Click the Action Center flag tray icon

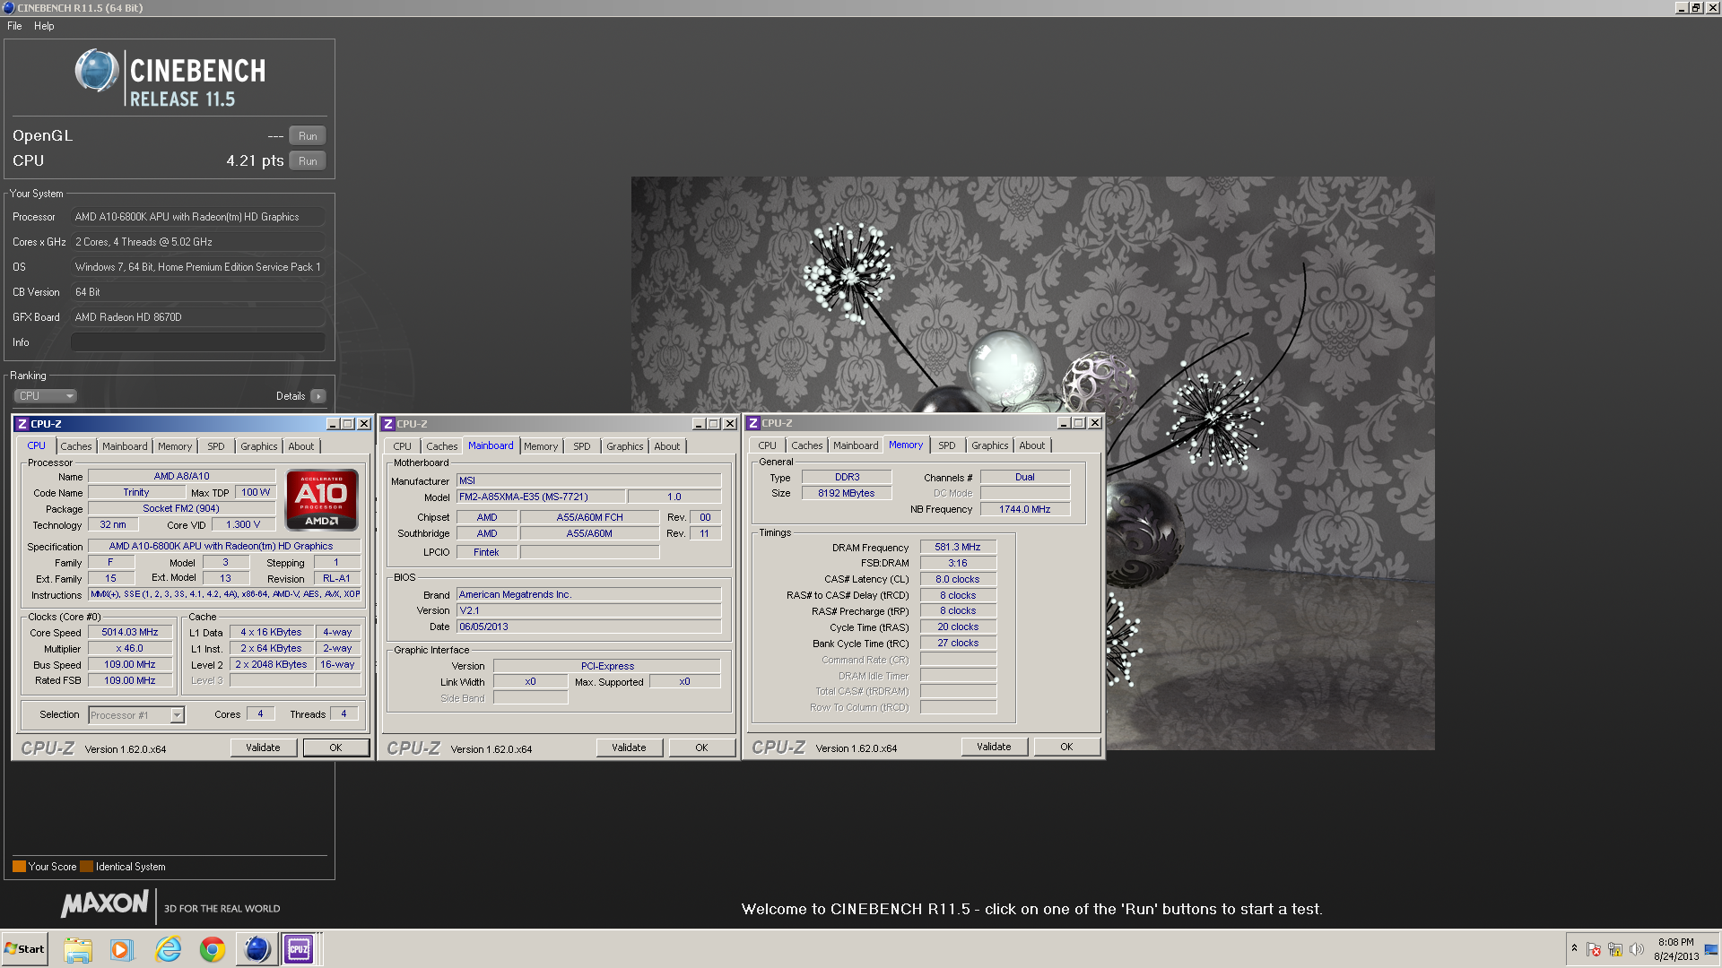coord(1594,949)
